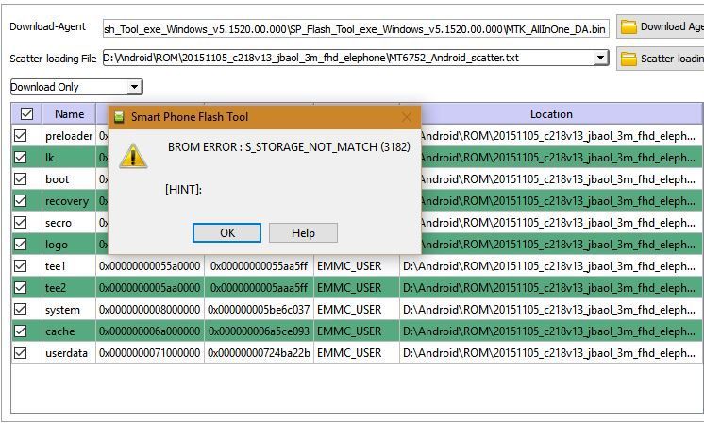
Task: Close the Smart Phone Flash Tool dialog
Action: pos(407,117)
